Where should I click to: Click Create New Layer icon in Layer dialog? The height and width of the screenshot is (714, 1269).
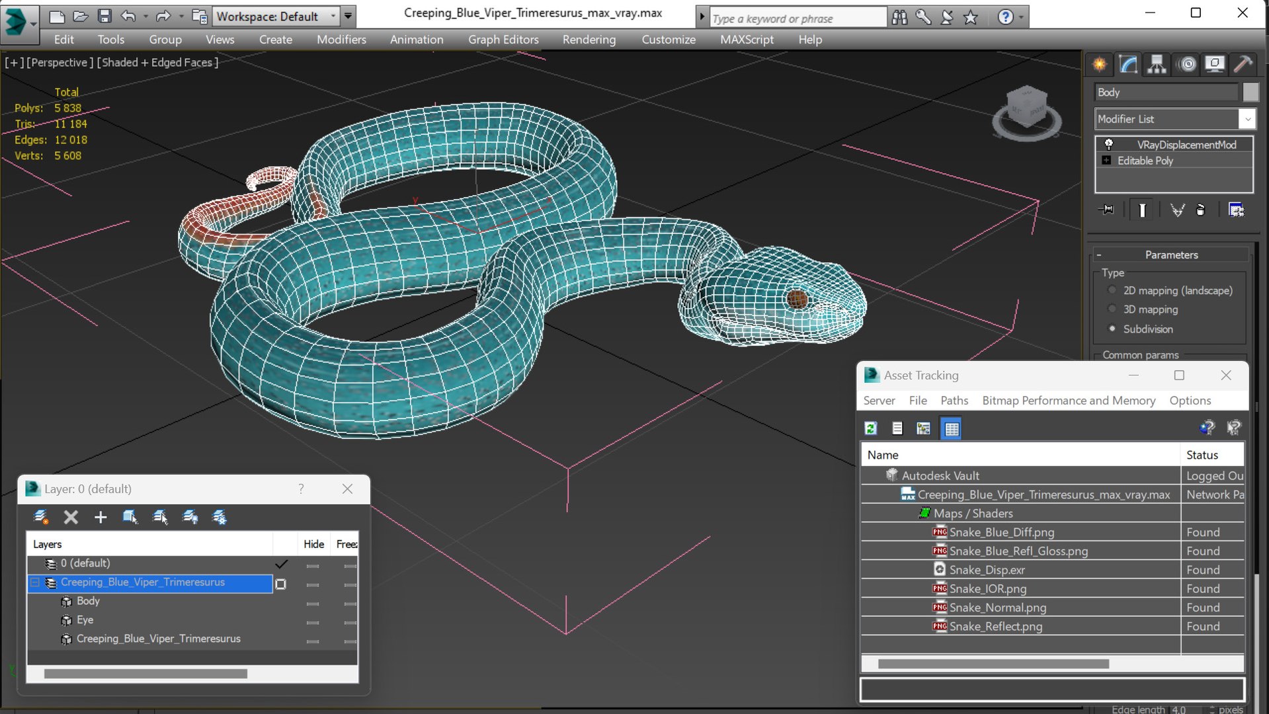click(x=41, y=517)
